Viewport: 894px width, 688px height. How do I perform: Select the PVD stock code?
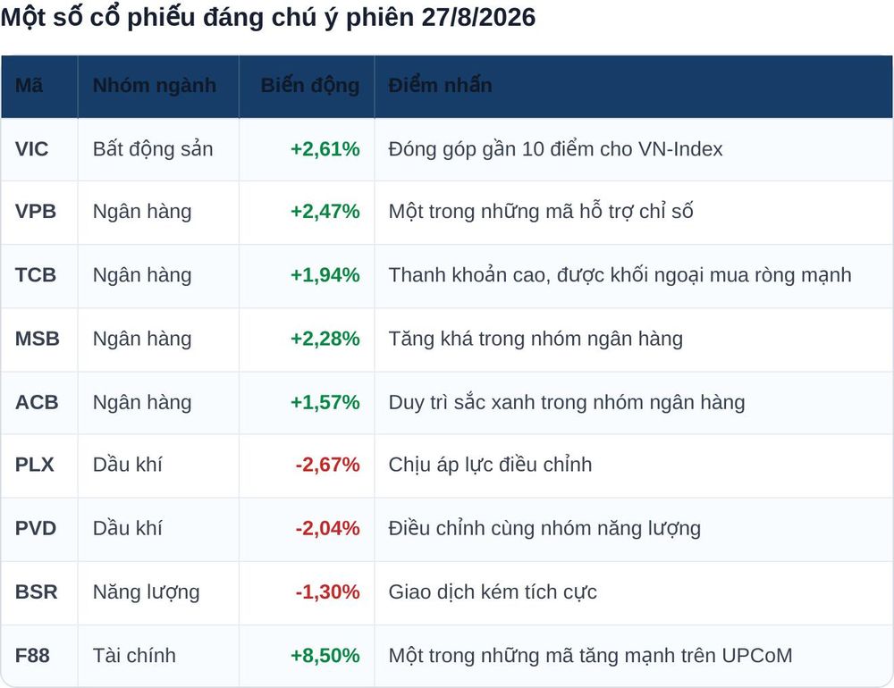(x=36, y=528)
